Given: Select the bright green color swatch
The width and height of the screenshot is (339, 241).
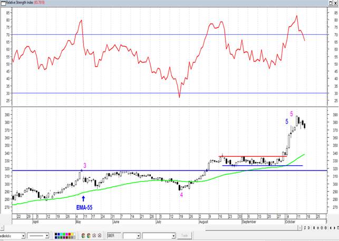Looking at the screenshot, I should (x=64, y=234).
